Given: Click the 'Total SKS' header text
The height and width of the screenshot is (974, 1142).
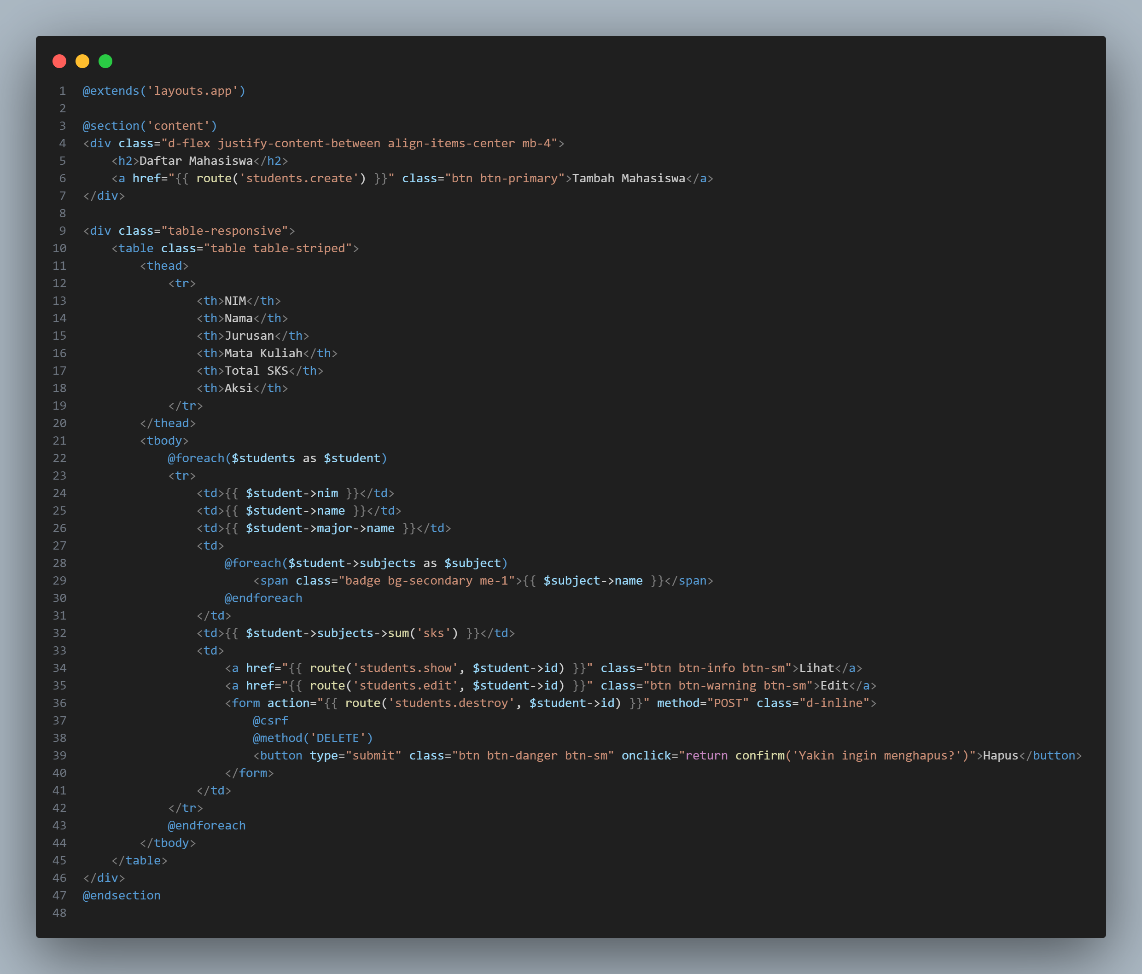Looking at the screenshot, I should tap(256, 371).
